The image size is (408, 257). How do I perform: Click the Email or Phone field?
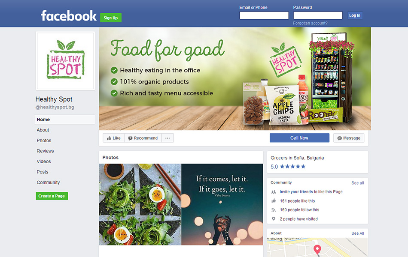coord(264,15)
